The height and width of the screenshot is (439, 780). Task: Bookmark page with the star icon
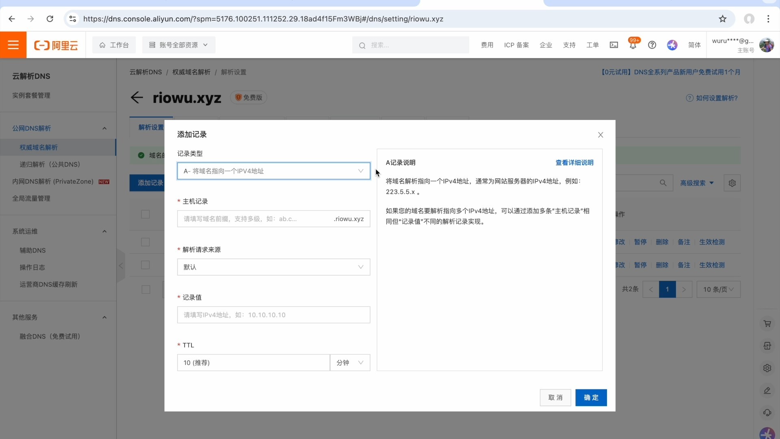pos(723,19)
